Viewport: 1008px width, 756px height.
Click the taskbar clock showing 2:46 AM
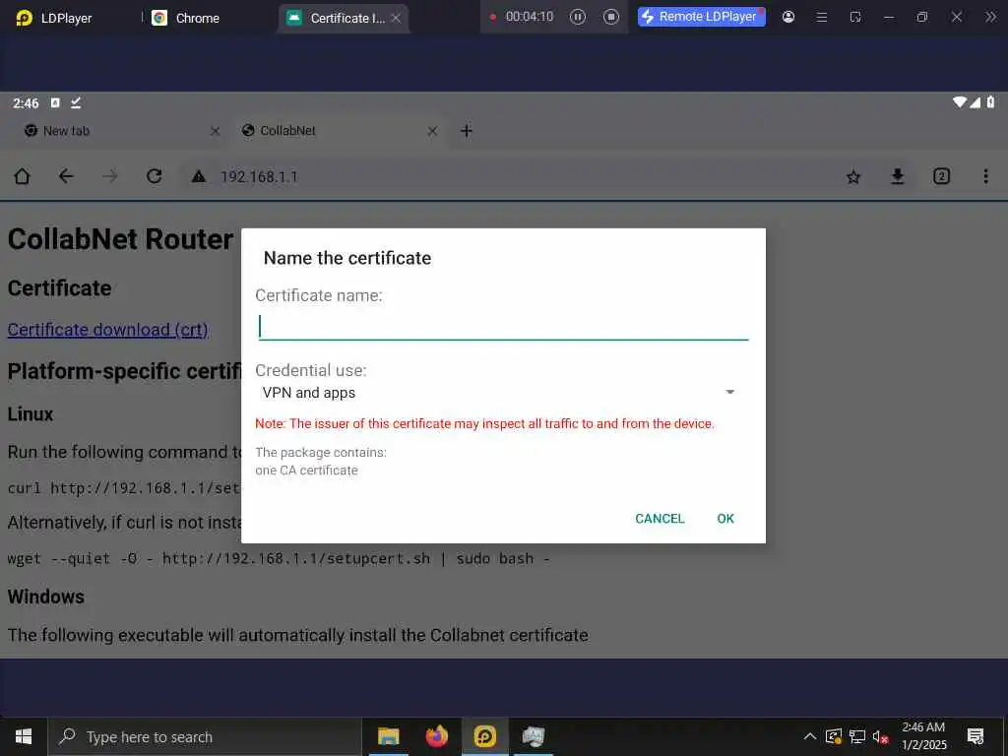923,736
